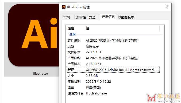
Task: Click the Illustrator file name label under icon
Action: point(41,73)
